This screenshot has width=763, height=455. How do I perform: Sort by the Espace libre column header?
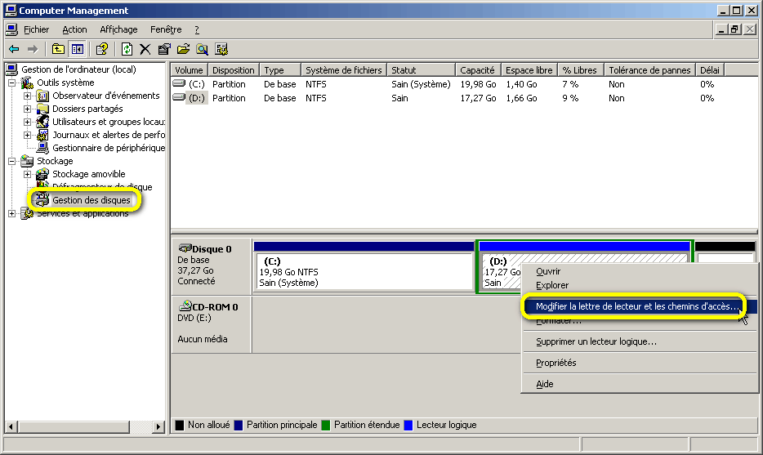(x=529, y=70)
